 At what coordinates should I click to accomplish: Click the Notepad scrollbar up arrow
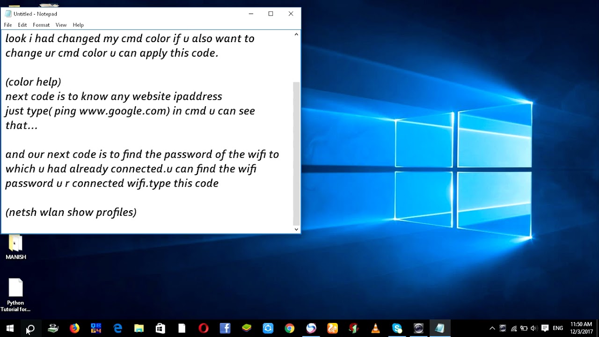click(x=296, y=35)
